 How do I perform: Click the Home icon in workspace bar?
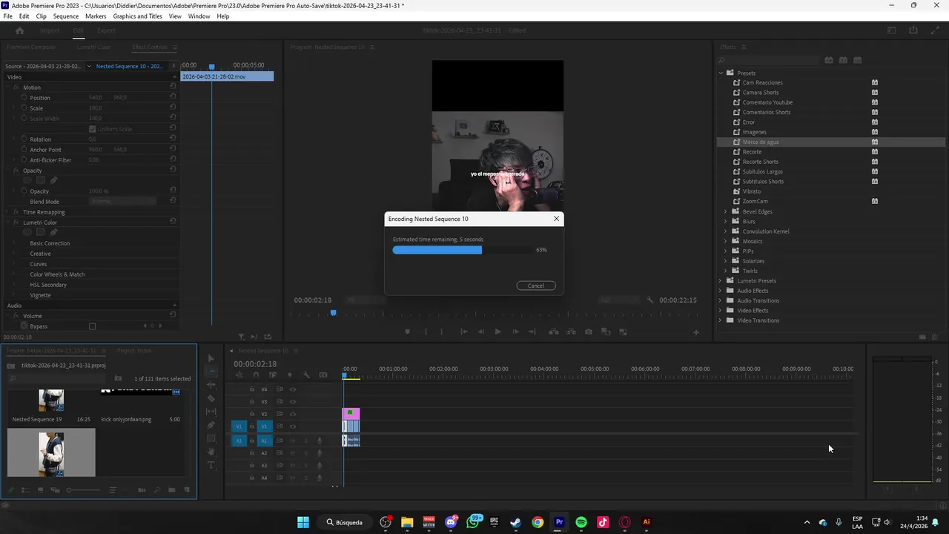point(20,30)
